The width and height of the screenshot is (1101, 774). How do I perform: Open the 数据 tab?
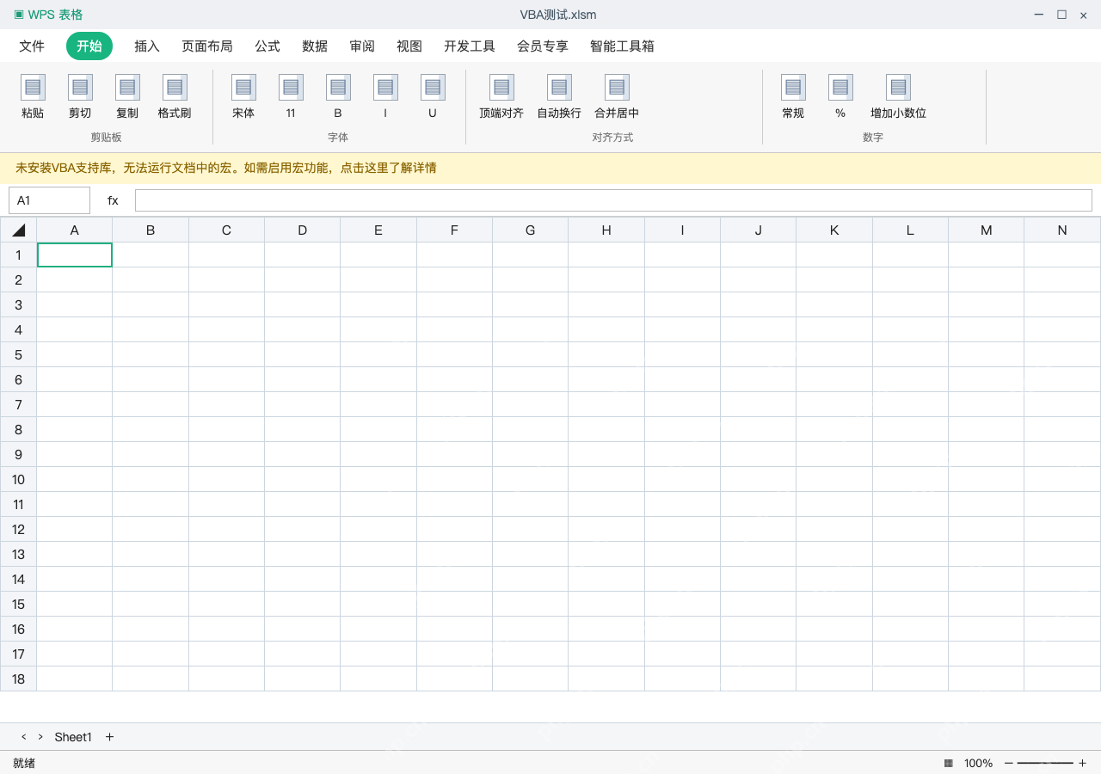315,46
